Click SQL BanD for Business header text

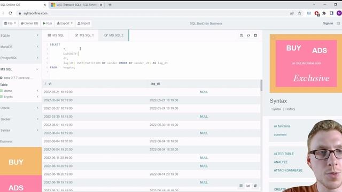[206, 23]
